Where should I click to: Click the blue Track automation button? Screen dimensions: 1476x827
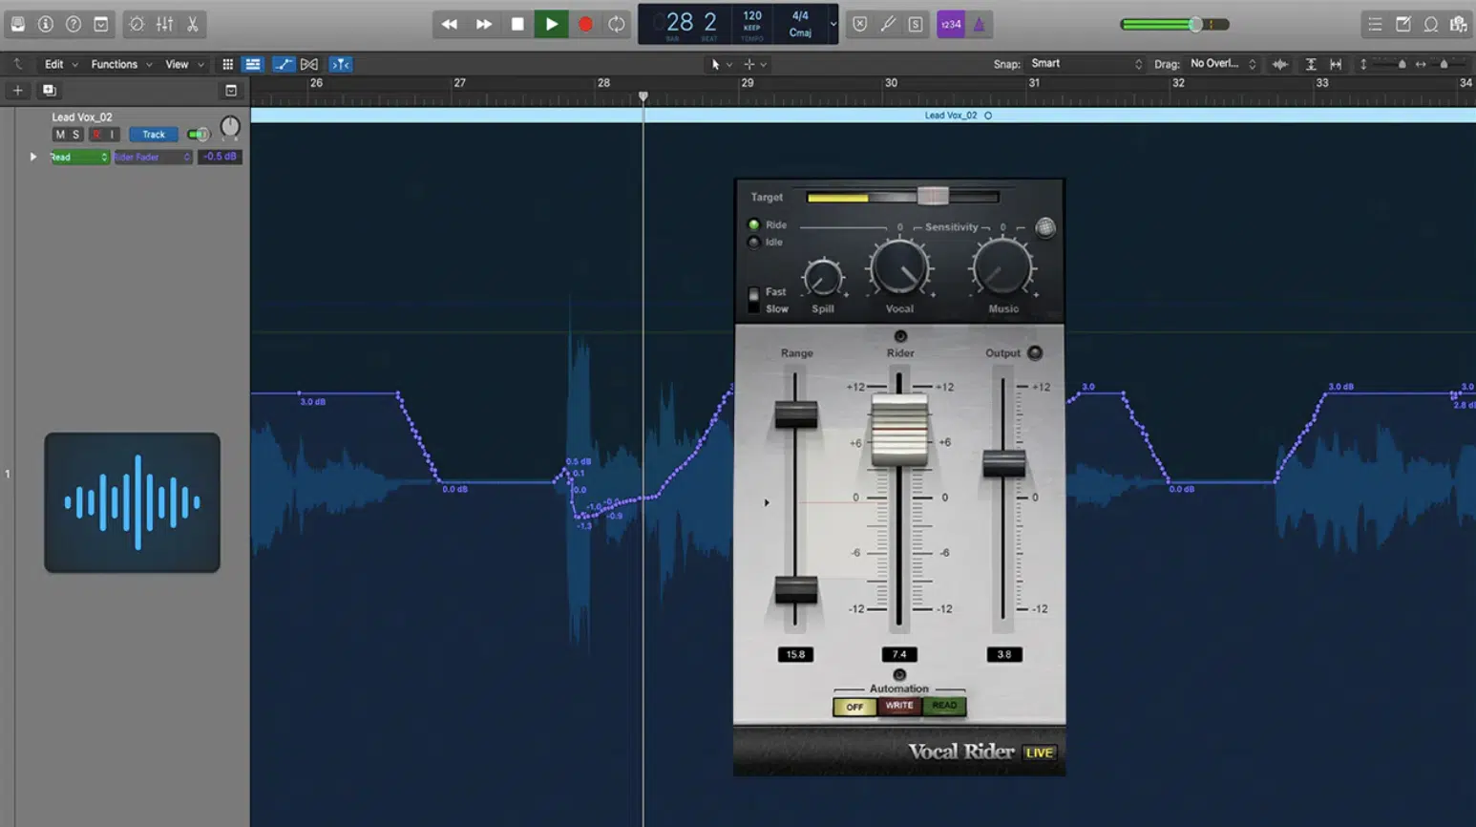coord(154,135)
